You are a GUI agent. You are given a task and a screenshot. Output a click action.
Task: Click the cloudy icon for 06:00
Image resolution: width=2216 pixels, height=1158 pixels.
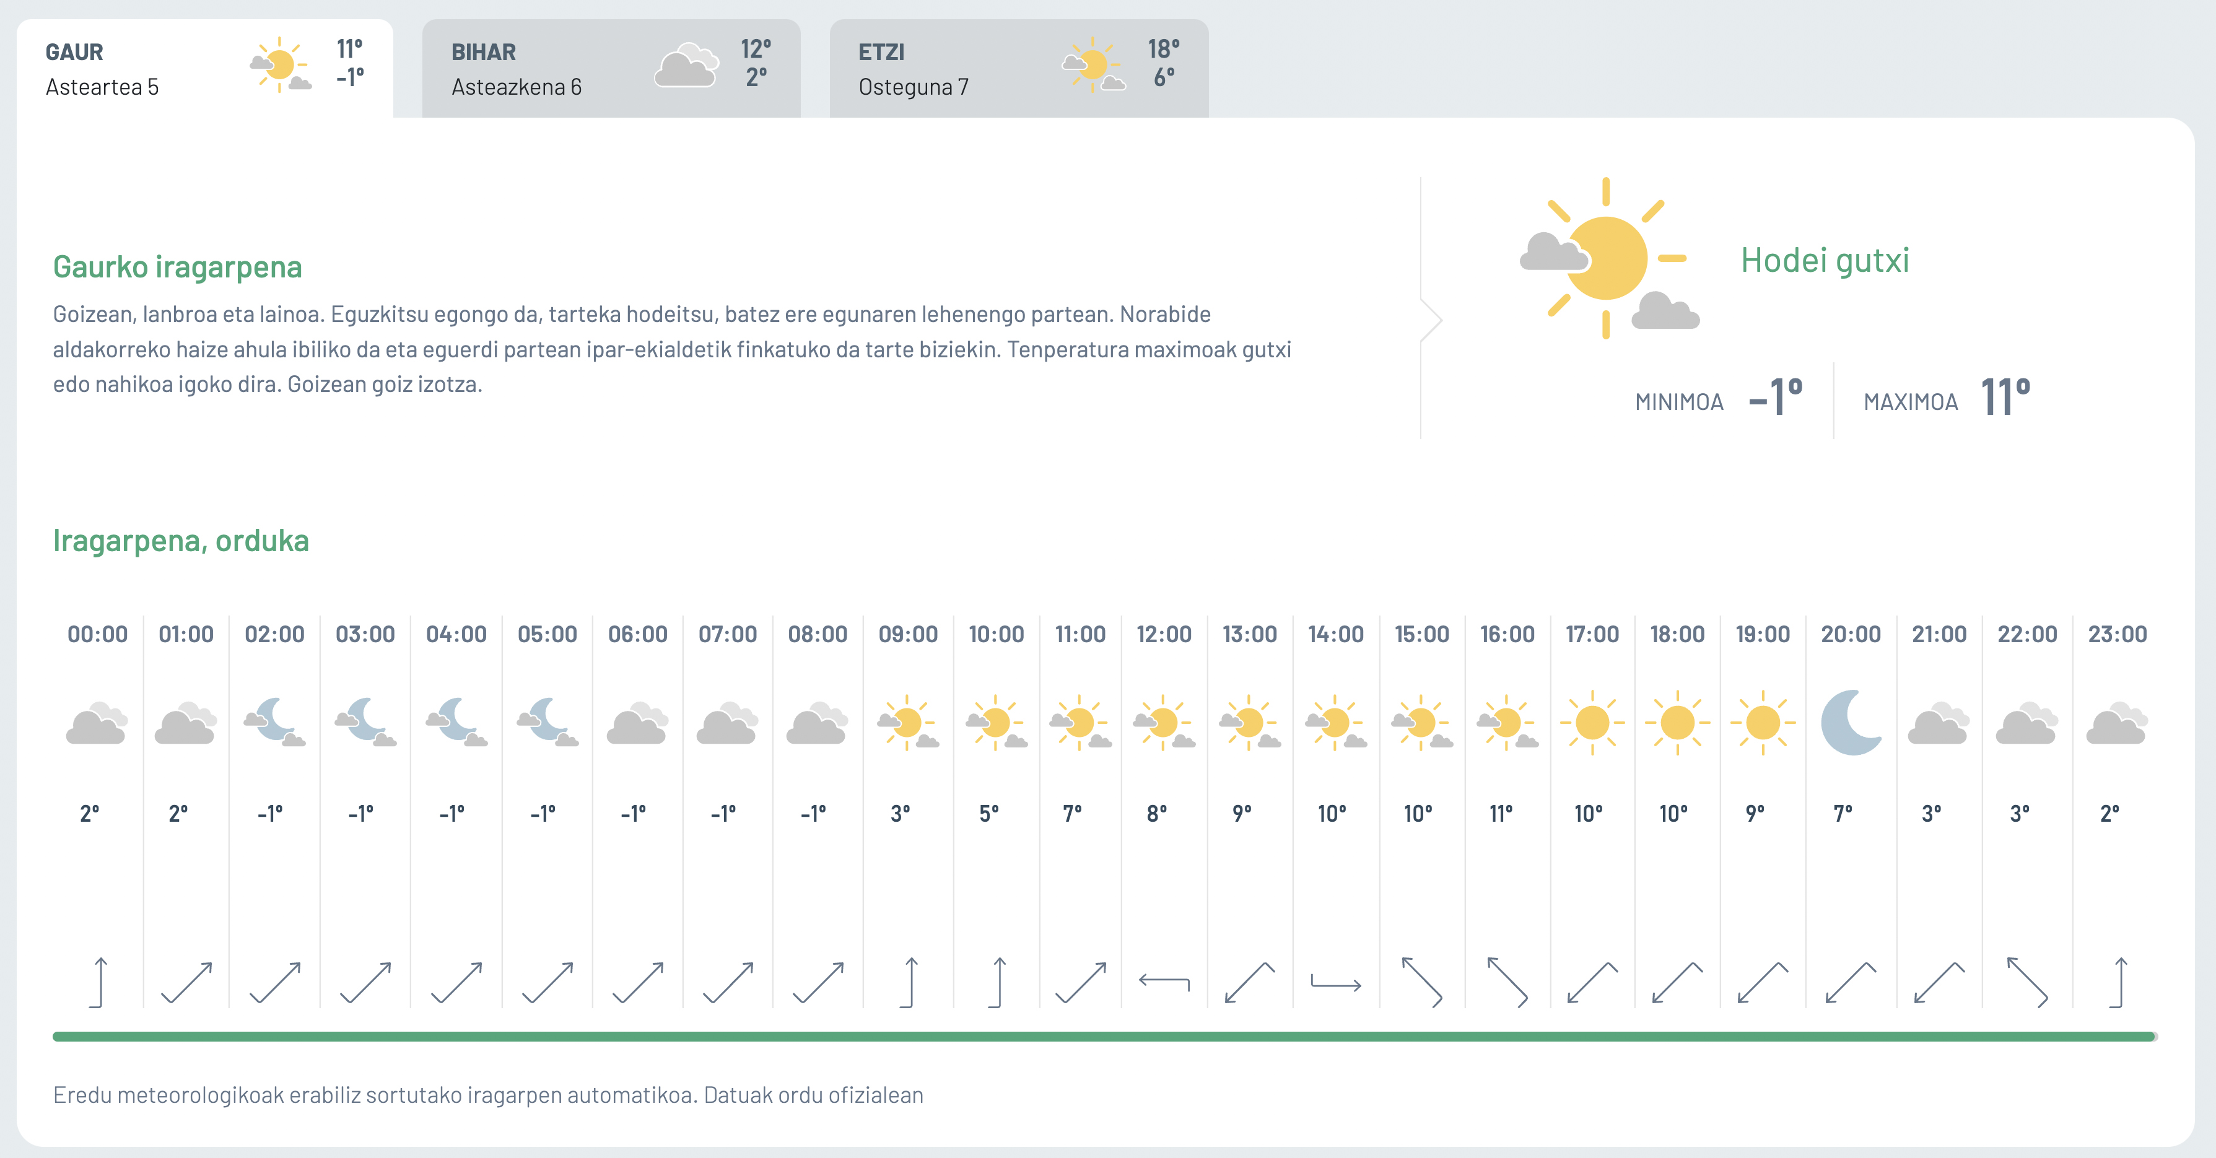(637, 723)
